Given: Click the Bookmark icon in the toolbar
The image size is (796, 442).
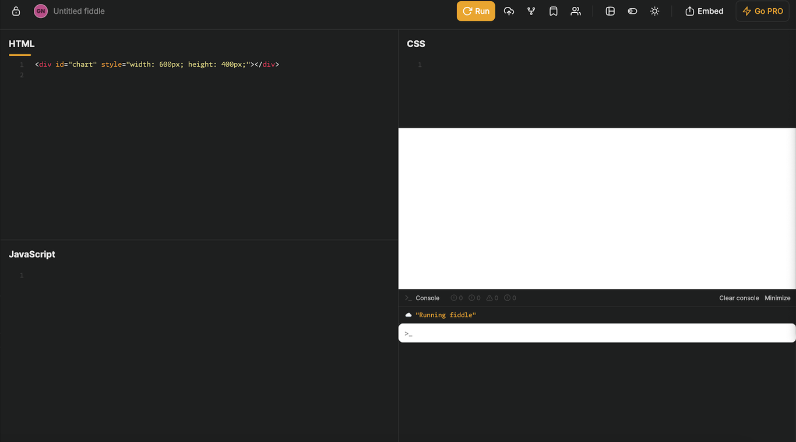Looking at the screenshot, I should point(553,11).
